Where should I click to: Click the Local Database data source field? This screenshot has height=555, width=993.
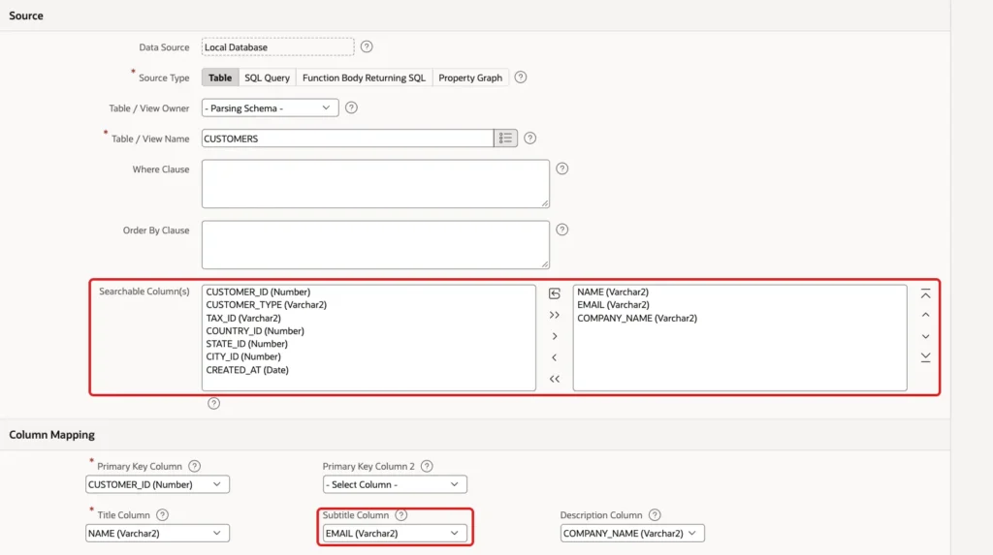click(x=278, y=46)
